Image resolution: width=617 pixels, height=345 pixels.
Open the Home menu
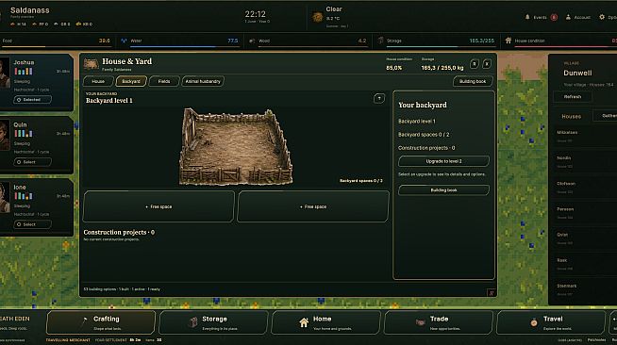point(326,322)
